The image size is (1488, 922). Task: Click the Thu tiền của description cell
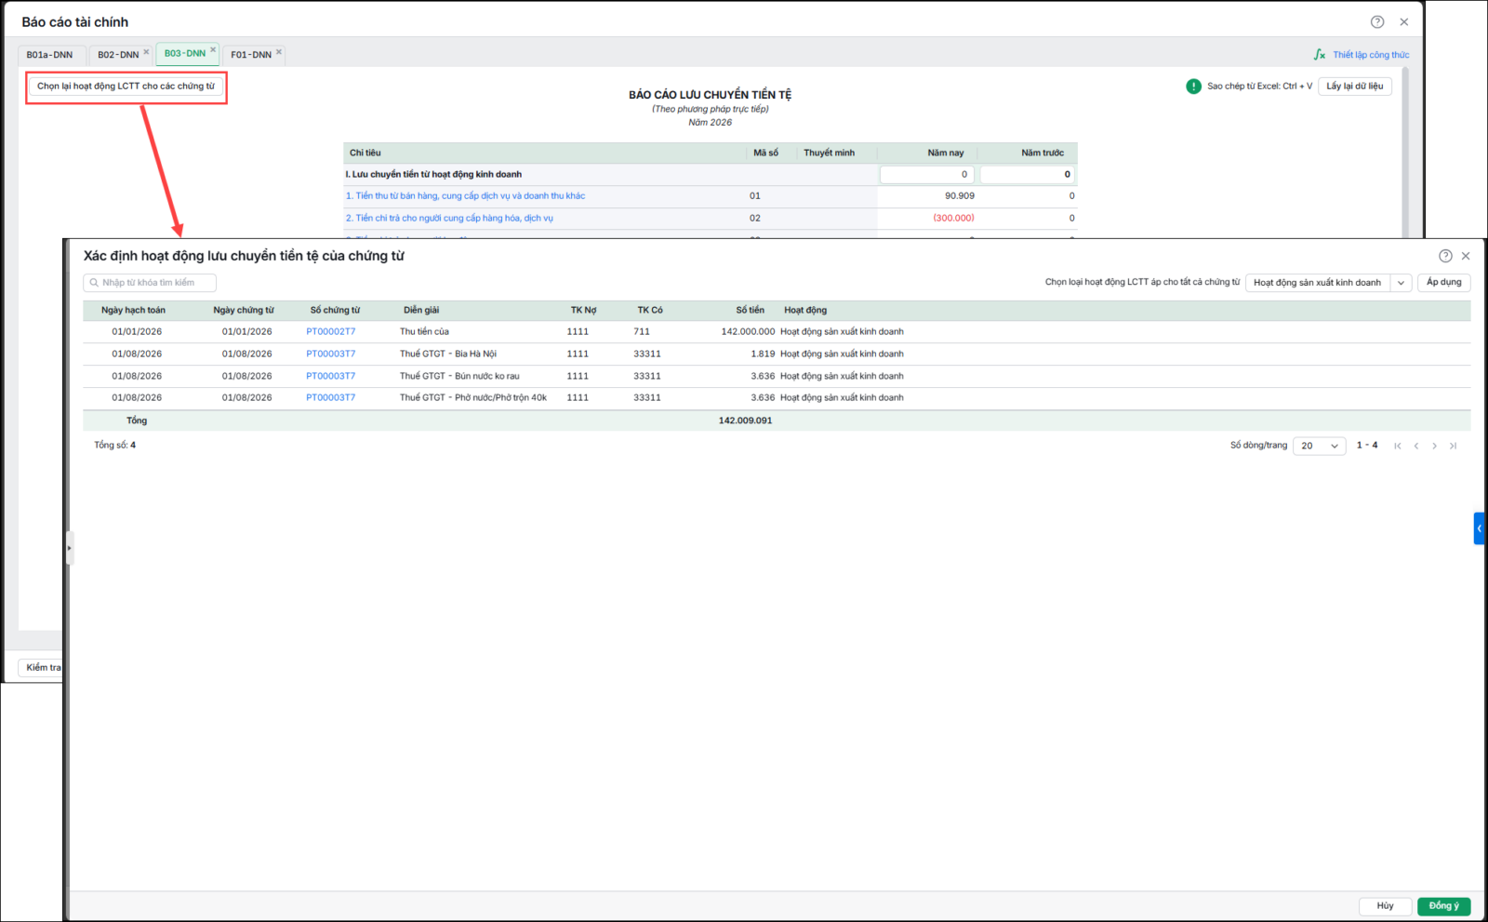pyautogui.click(x=425, y=332)
